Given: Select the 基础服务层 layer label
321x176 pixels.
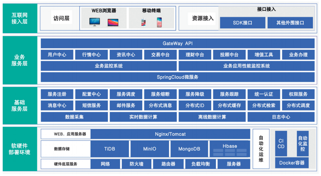Looking at the screenshot, I should click(x=20, y=105).
